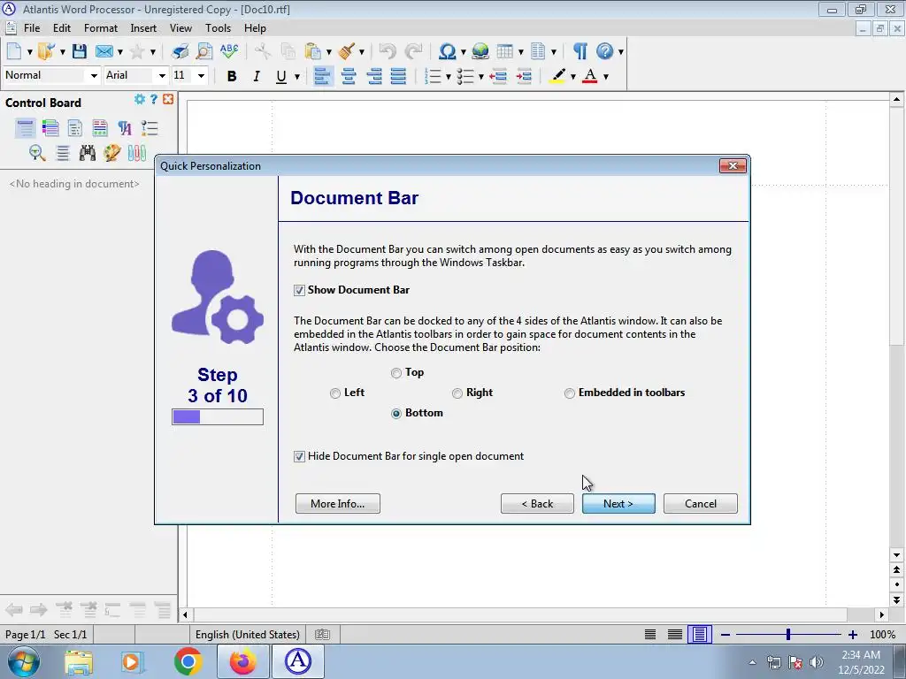Viewport: 906px width, 679px height.
Task: Select the Top position radio button
Action: pyautogui.click(x=395, y=373)
